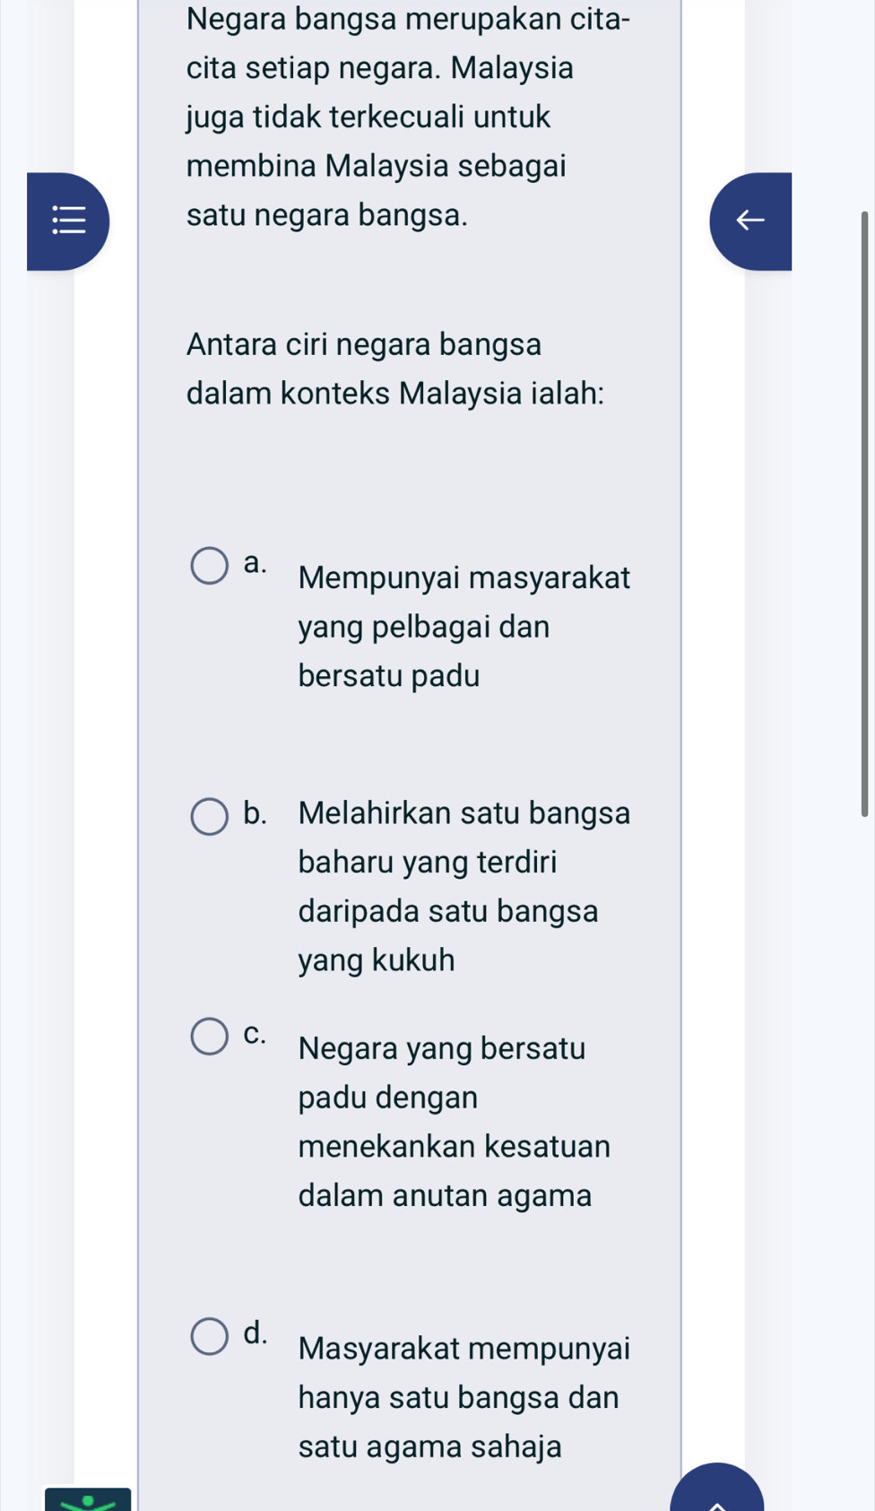Click answer text 'Mempunyai masyarakat yang pelbagai'
This screenshot has height=1511, width=875.
[x=463, y=603]
